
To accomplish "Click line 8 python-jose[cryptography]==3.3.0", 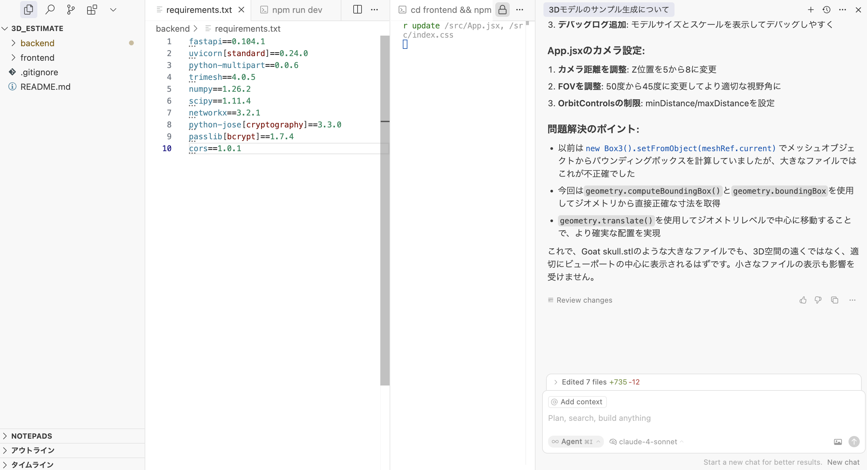I will point(265,124).
